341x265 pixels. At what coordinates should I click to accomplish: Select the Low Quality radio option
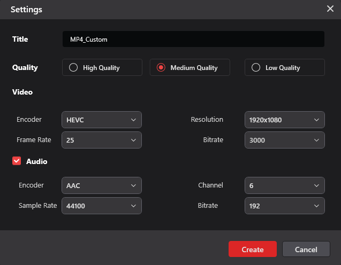[284, 67]
